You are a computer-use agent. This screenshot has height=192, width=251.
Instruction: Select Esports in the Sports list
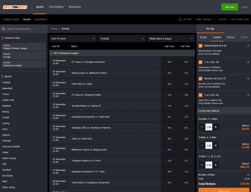tap(6, 135)
